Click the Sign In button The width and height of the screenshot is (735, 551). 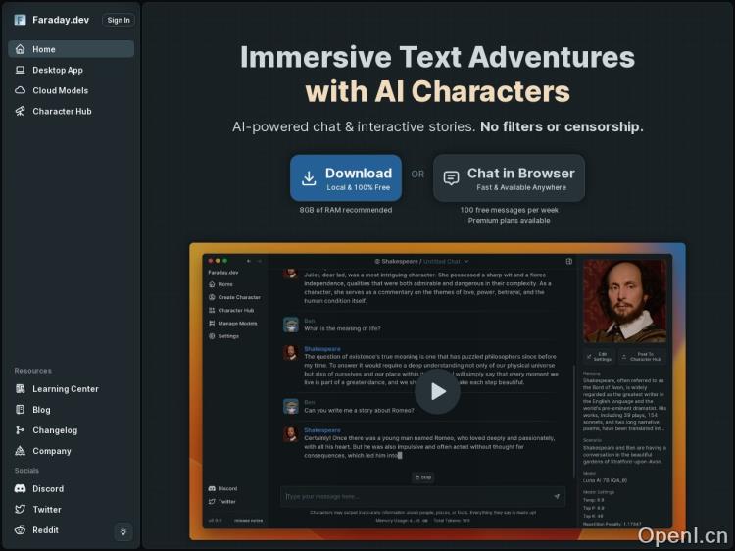pyautogui.click(x=118, y=20)
